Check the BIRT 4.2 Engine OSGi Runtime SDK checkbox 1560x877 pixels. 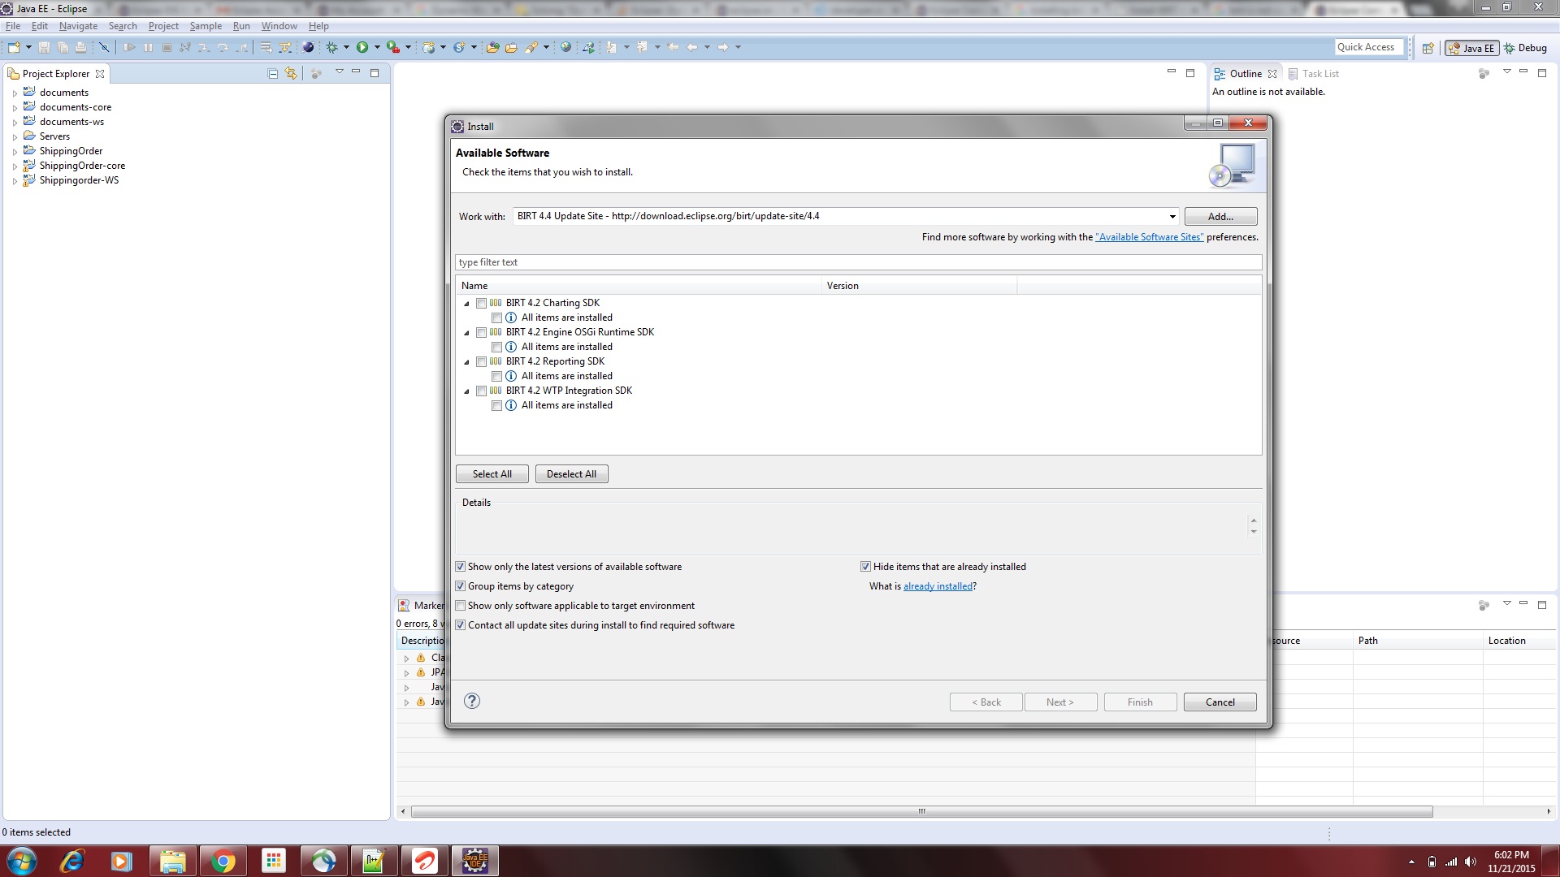tap(481, 332)
